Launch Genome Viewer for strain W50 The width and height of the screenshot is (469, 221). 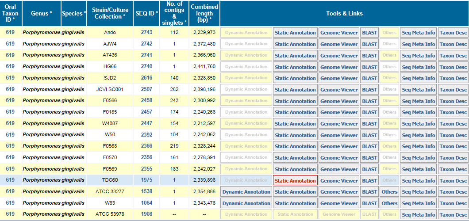point(338,135)
